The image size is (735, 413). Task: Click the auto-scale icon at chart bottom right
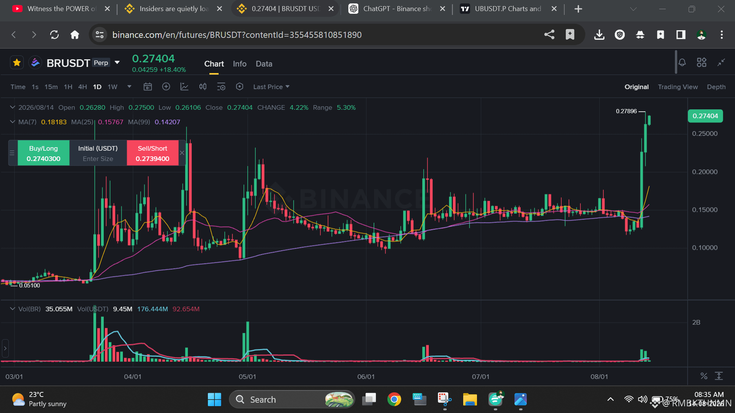tap(719, 376)
